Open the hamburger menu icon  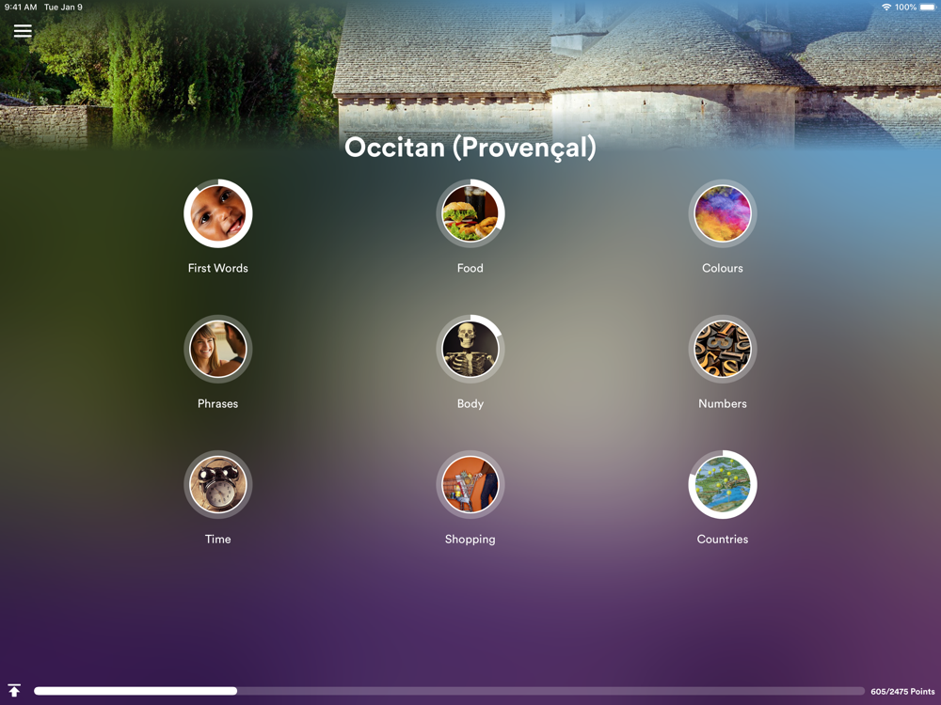[23, 31]
